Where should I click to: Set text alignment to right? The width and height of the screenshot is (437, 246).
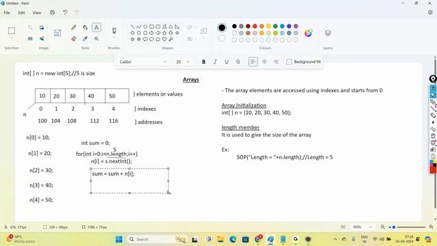pos(276,61)
